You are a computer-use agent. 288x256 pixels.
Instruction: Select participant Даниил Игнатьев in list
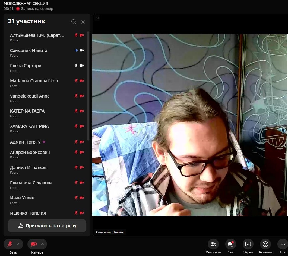(28, 167)
